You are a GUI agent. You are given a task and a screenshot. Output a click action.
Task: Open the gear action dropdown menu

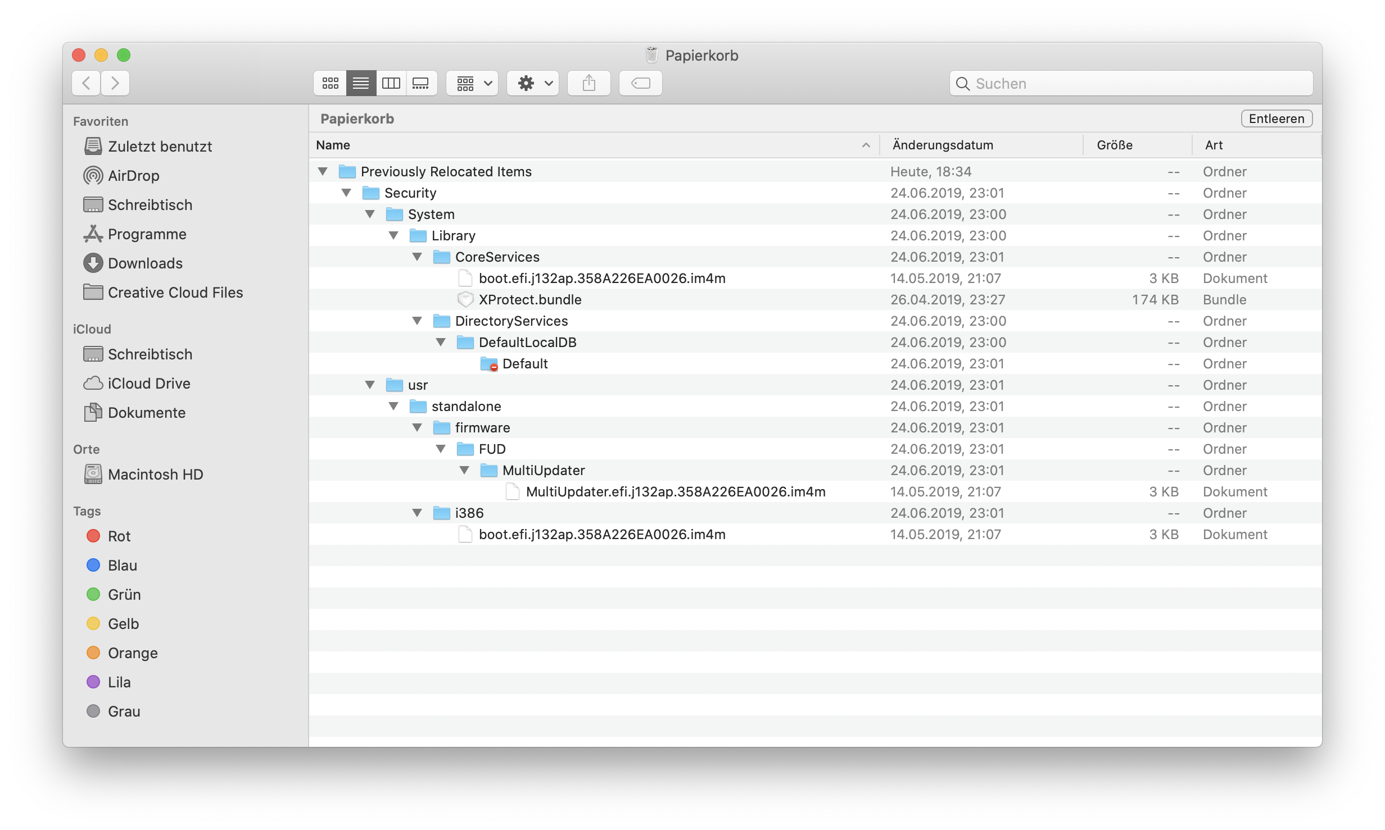[532, 84]
